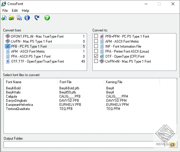The image size is (180, 152).
Task: Open the Edit menu
Action: click(15, 11)
